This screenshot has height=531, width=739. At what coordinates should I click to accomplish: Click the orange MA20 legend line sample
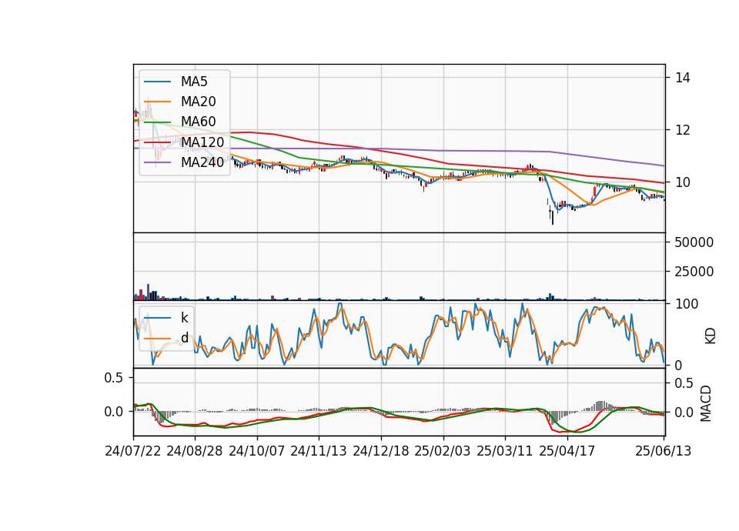point(157,102)
